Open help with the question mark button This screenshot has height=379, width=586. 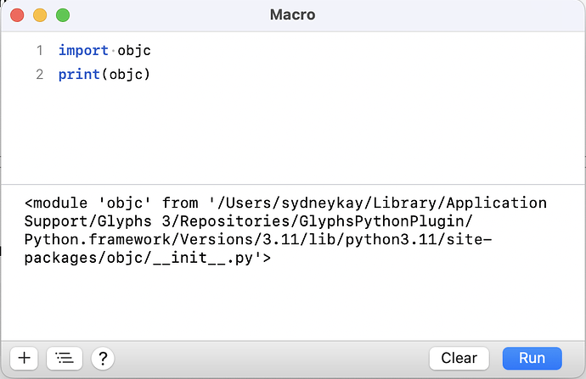pos(103,358)
